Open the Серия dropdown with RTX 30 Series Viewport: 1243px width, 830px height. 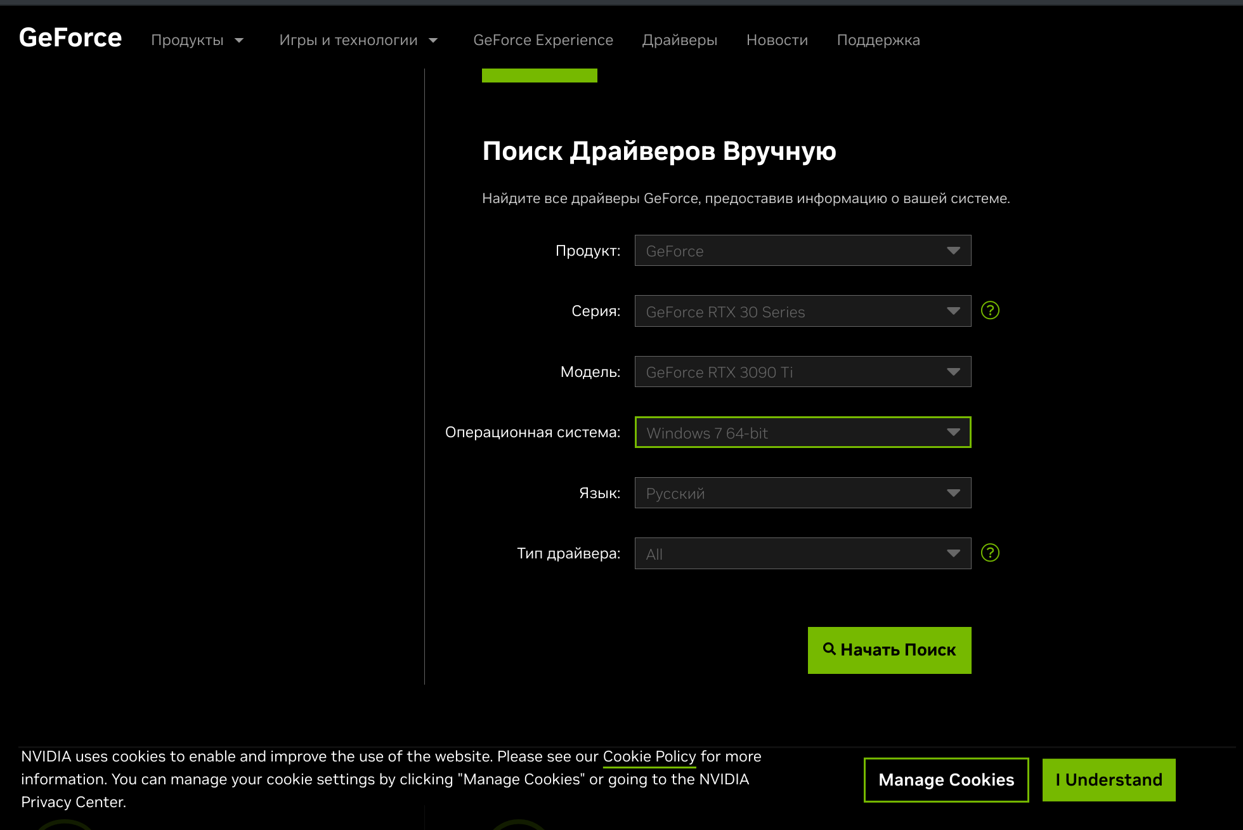[802, 312]
